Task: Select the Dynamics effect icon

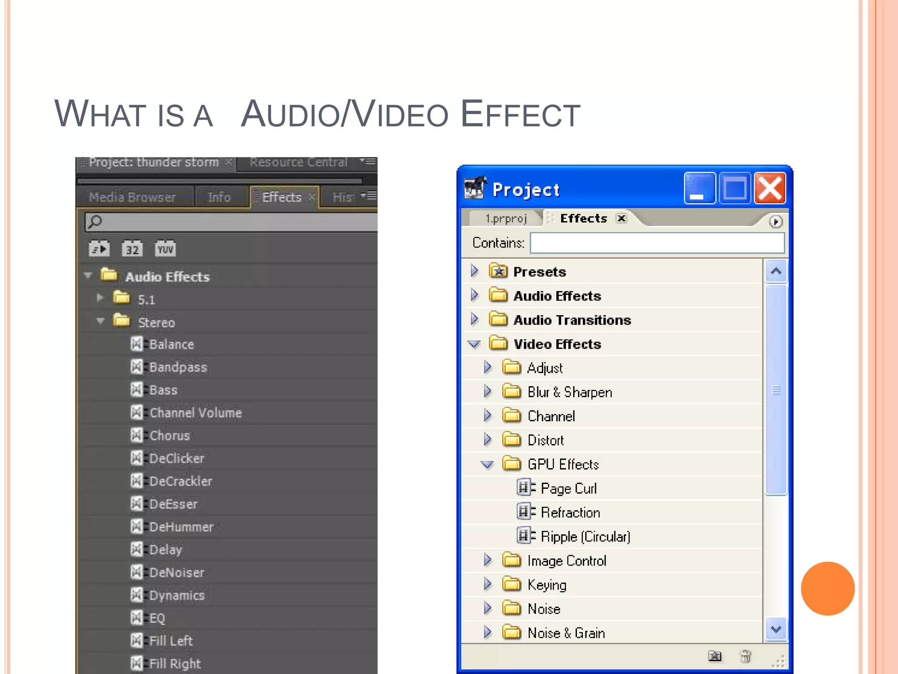Action: pos(137,595)
